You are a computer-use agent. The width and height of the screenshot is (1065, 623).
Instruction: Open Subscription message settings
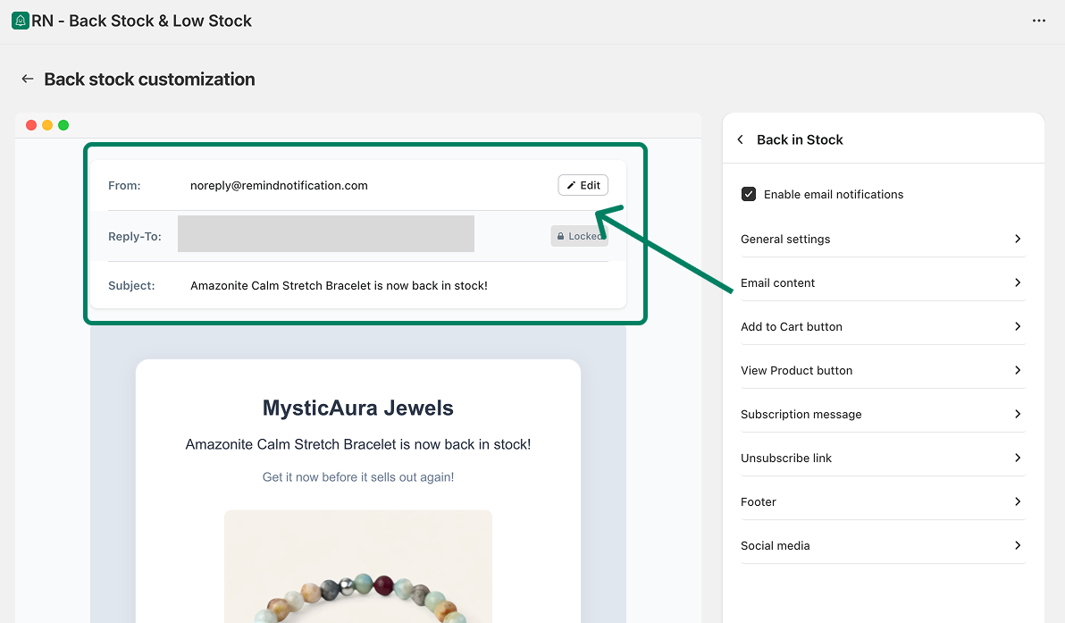pos(882,414)
